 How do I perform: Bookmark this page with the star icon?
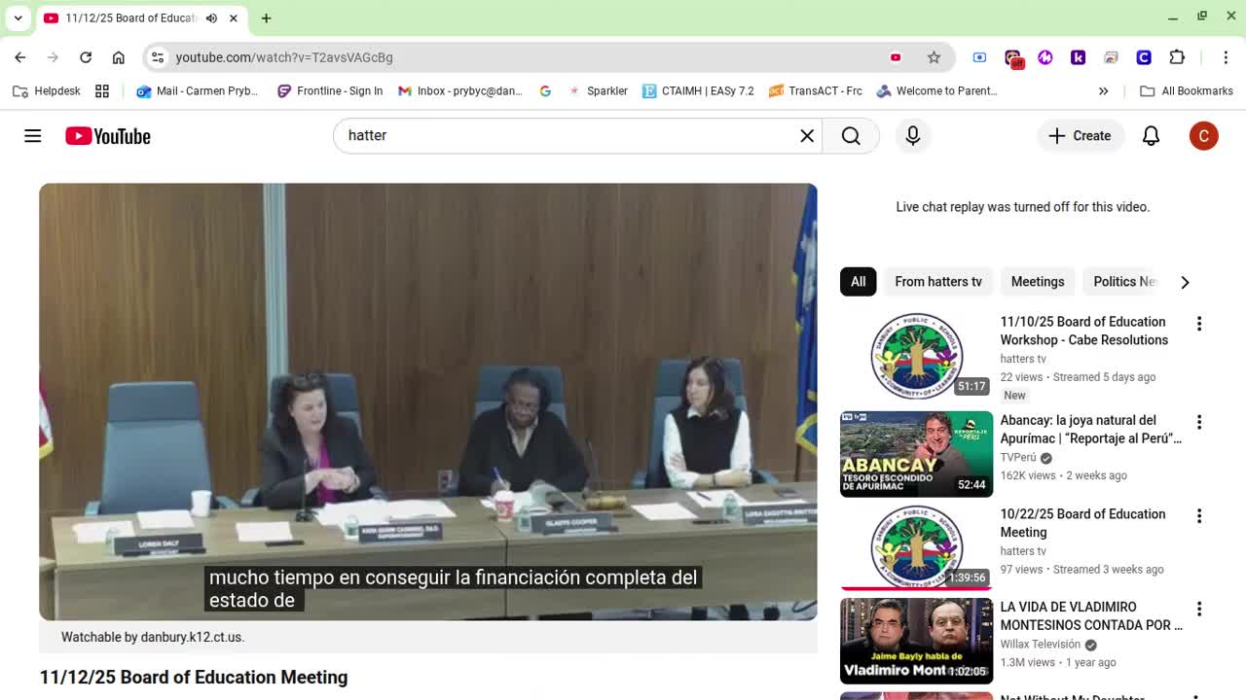click(x=934, y=57)
